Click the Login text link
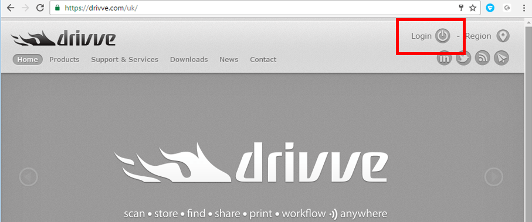This screenshot has height=222, width=532. coord(421,36)
